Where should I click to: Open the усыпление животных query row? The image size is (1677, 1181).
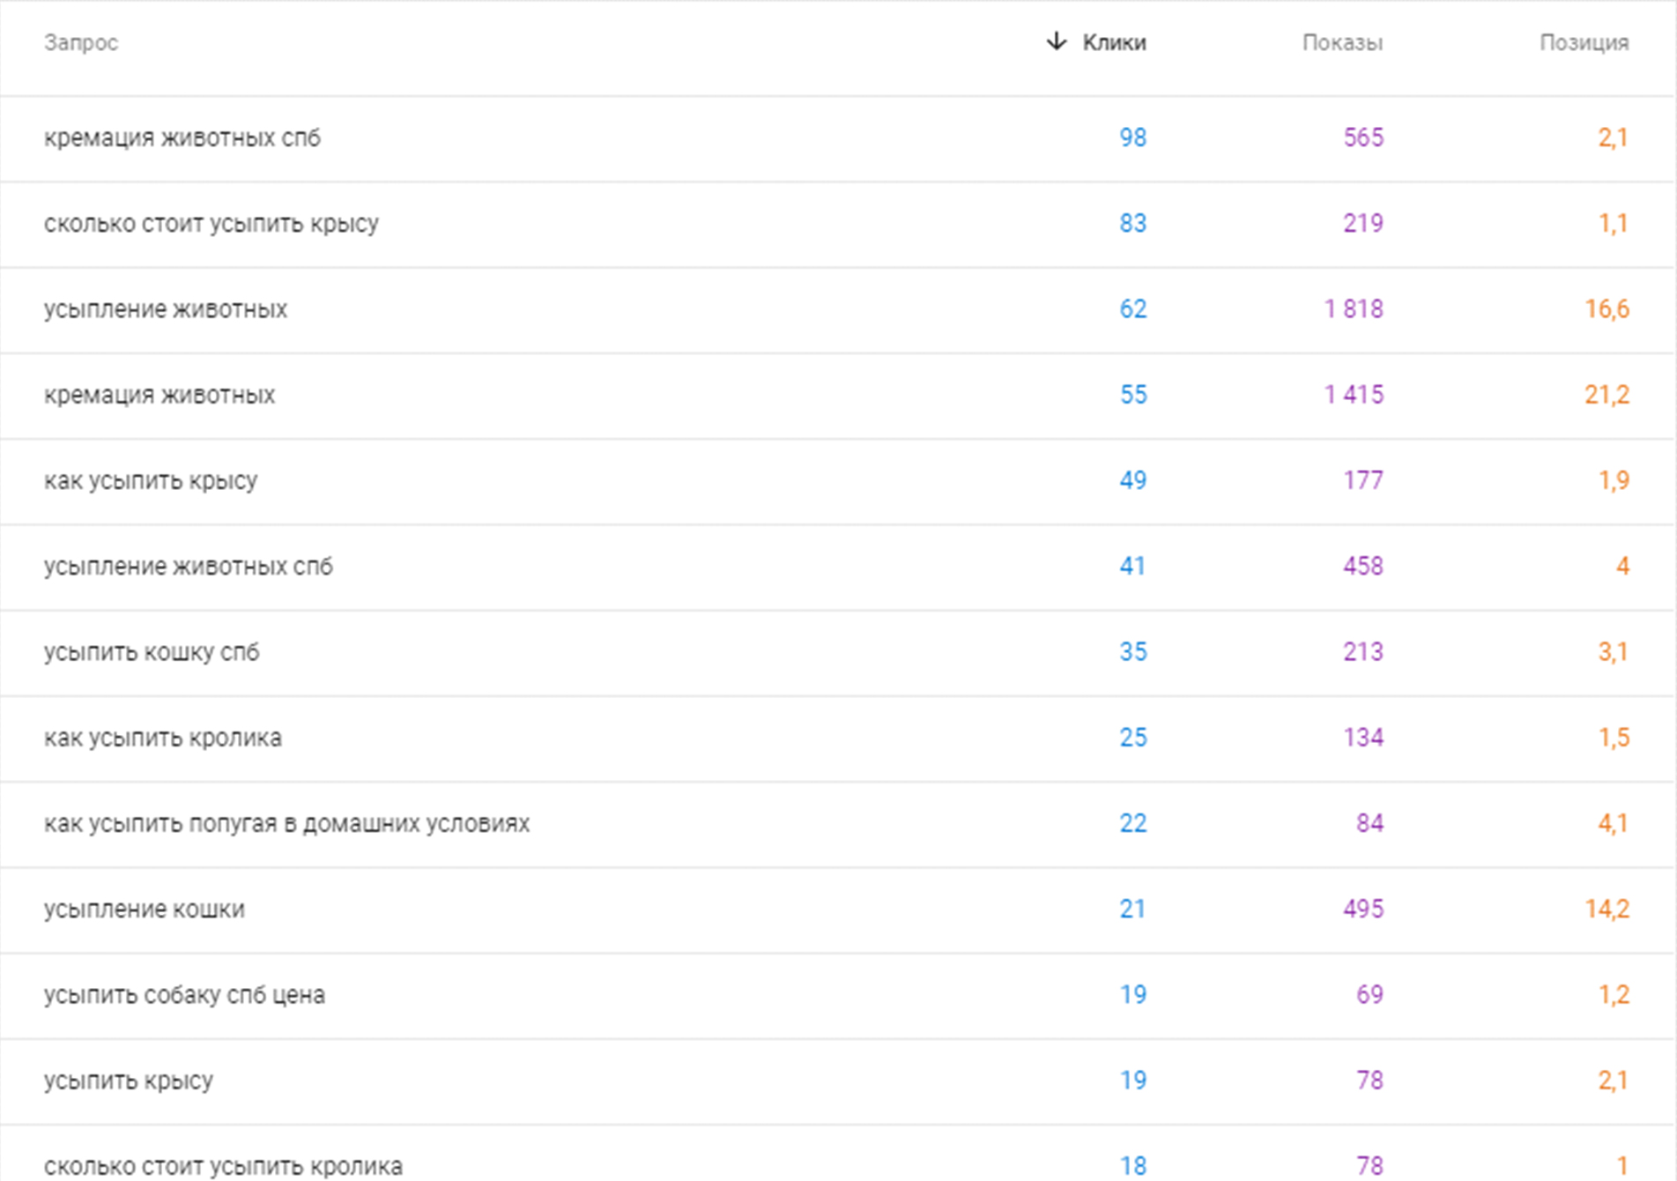(837, 309)
